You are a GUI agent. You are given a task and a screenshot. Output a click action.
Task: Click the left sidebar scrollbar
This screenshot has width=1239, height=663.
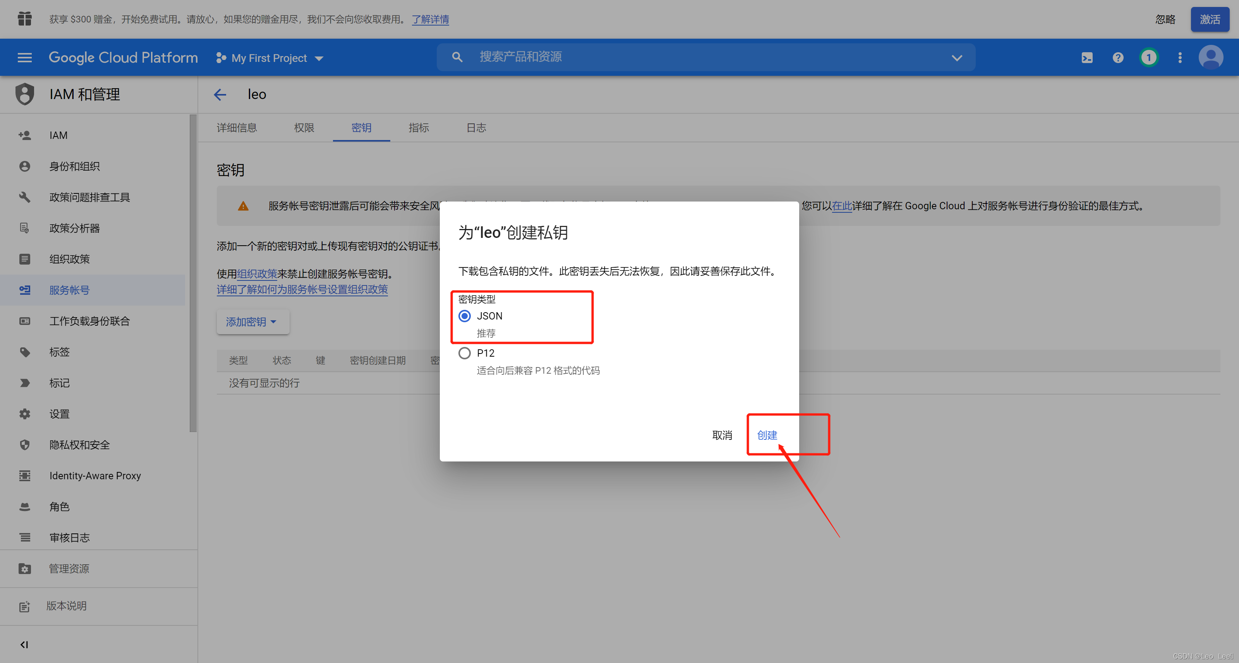(193, 274)
